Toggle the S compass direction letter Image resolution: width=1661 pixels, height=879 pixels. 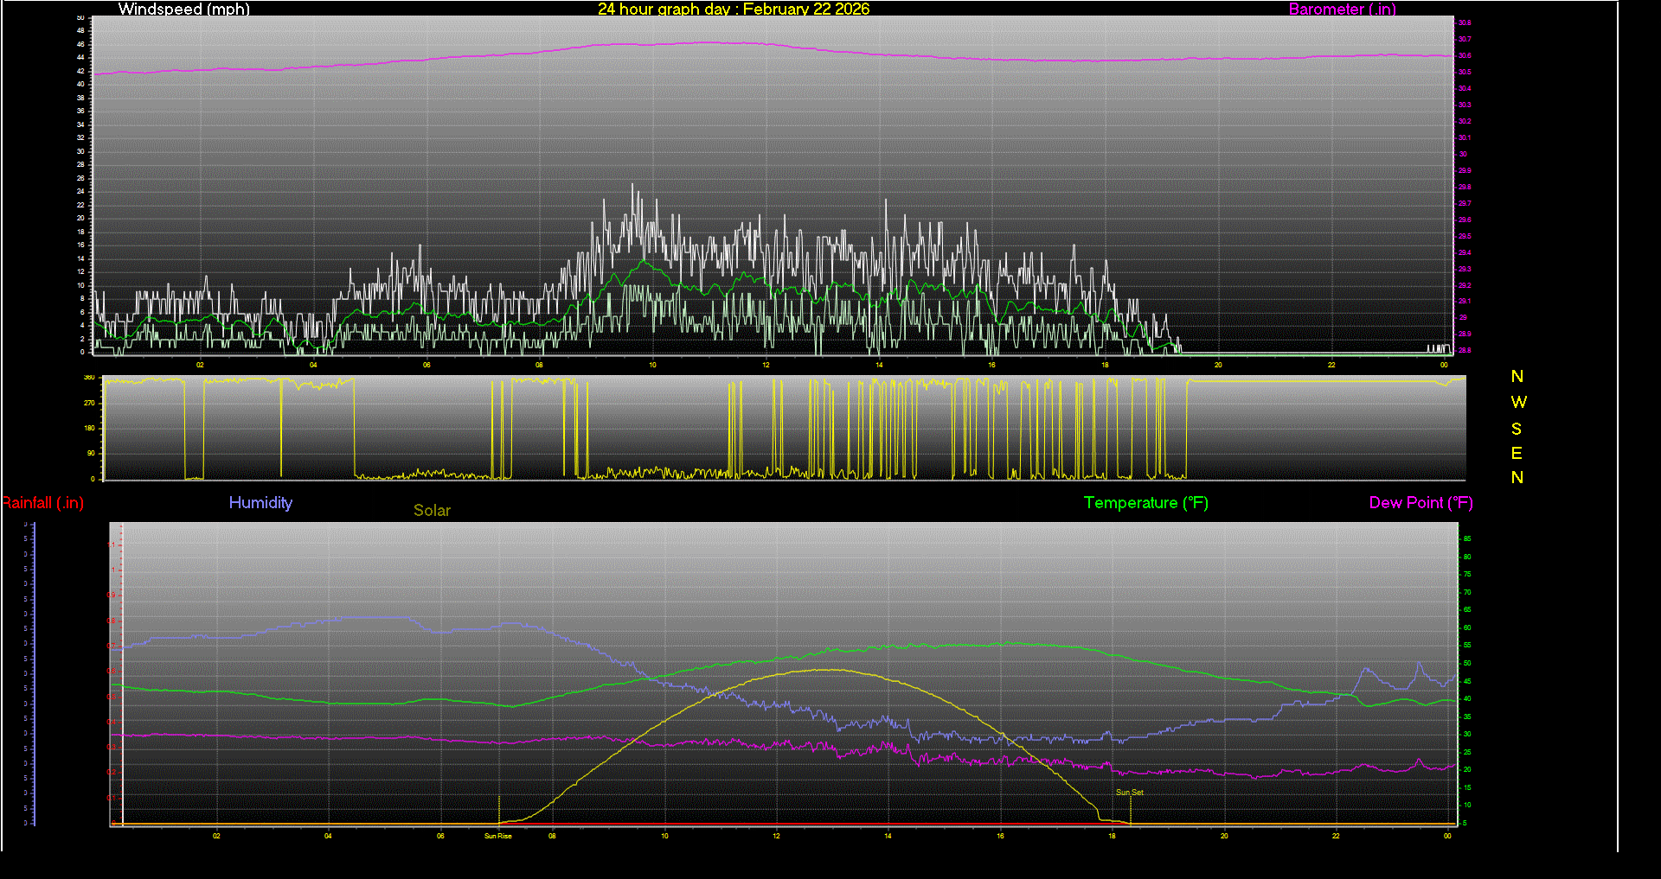tap(1517, 428)
